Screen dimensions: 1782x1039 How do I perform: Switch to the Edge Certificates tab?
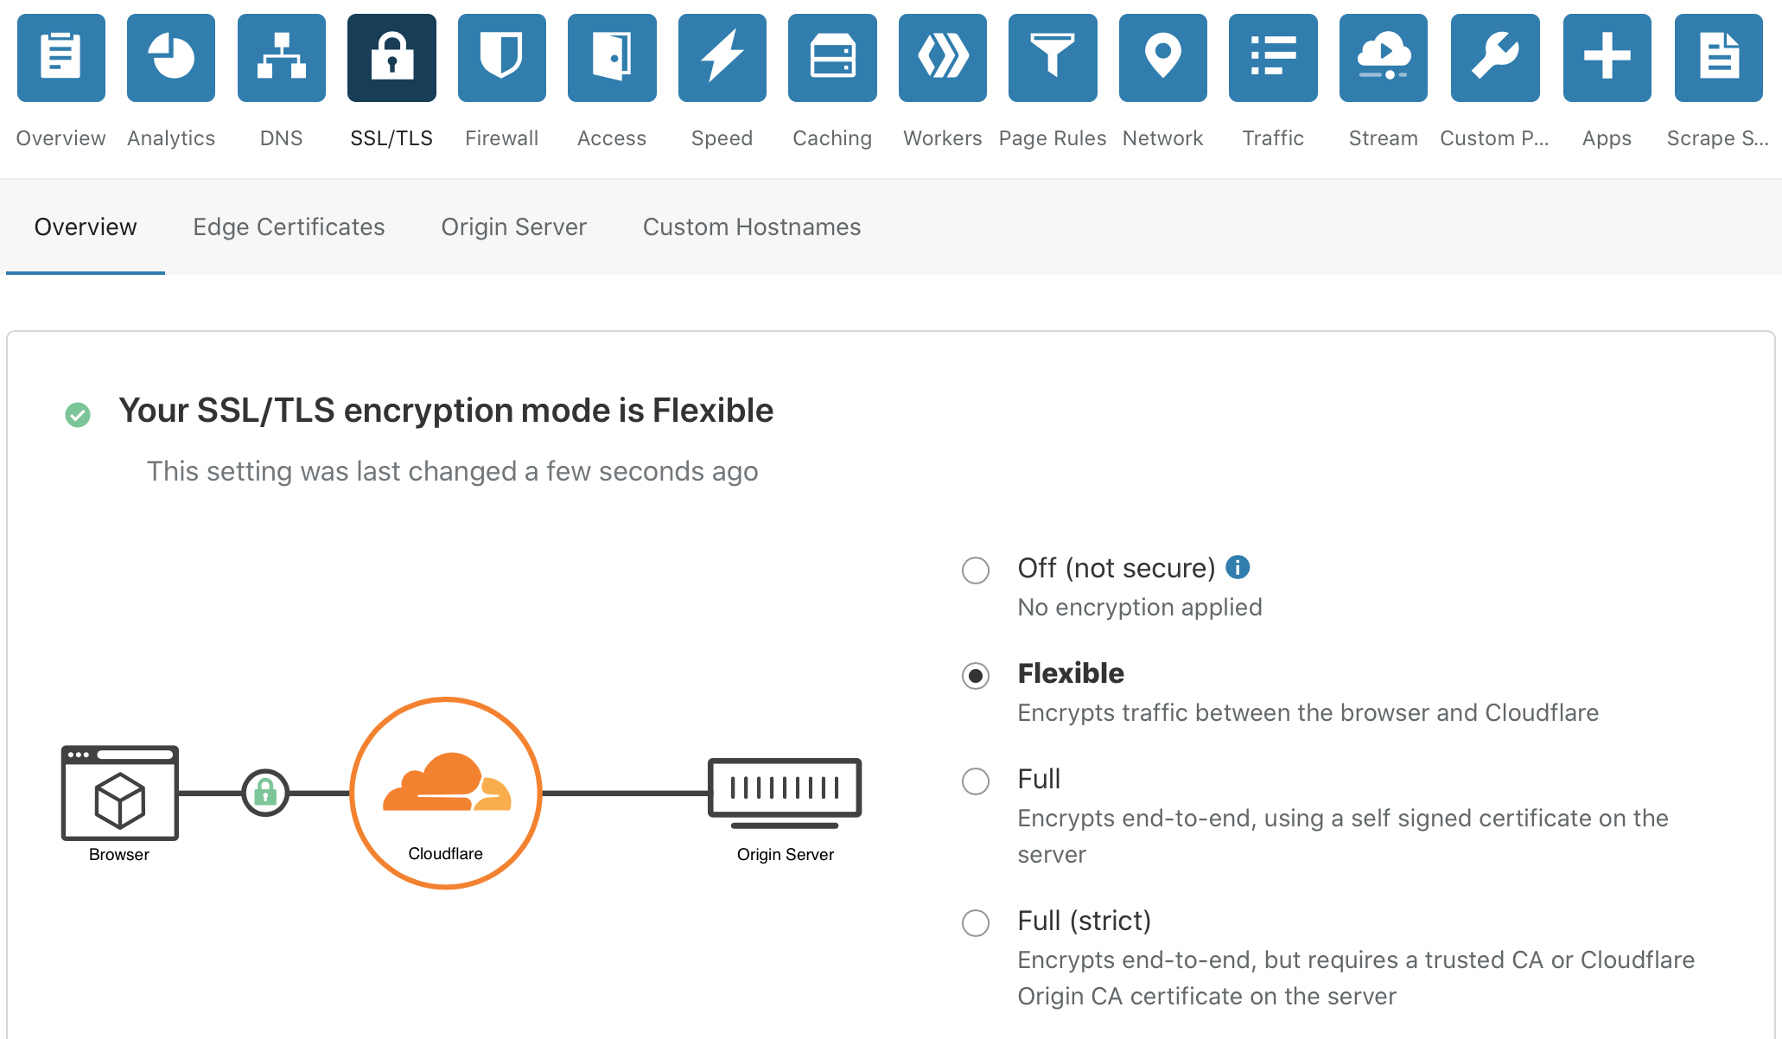coord(289,227)
